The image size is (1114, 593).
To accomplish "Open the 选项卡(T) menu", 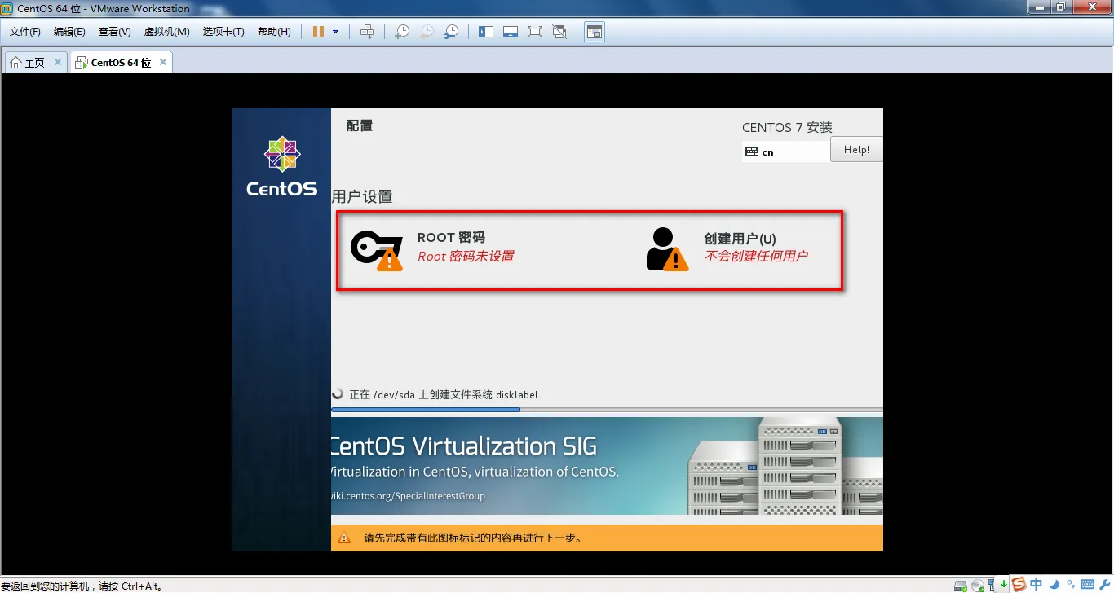I will click(223, 32).
